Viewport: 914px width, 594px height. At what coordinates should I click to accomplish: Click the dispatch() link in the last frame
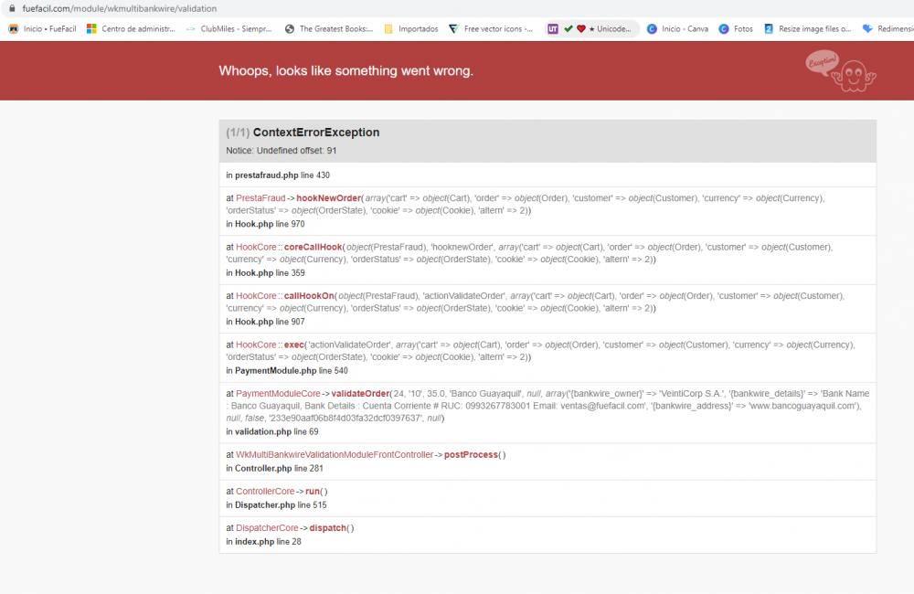tap(327, 527)
